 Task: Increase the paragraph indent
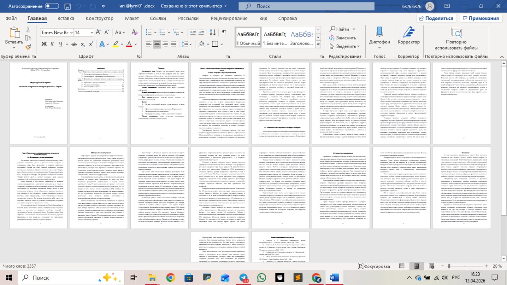(x=200, y=33)
